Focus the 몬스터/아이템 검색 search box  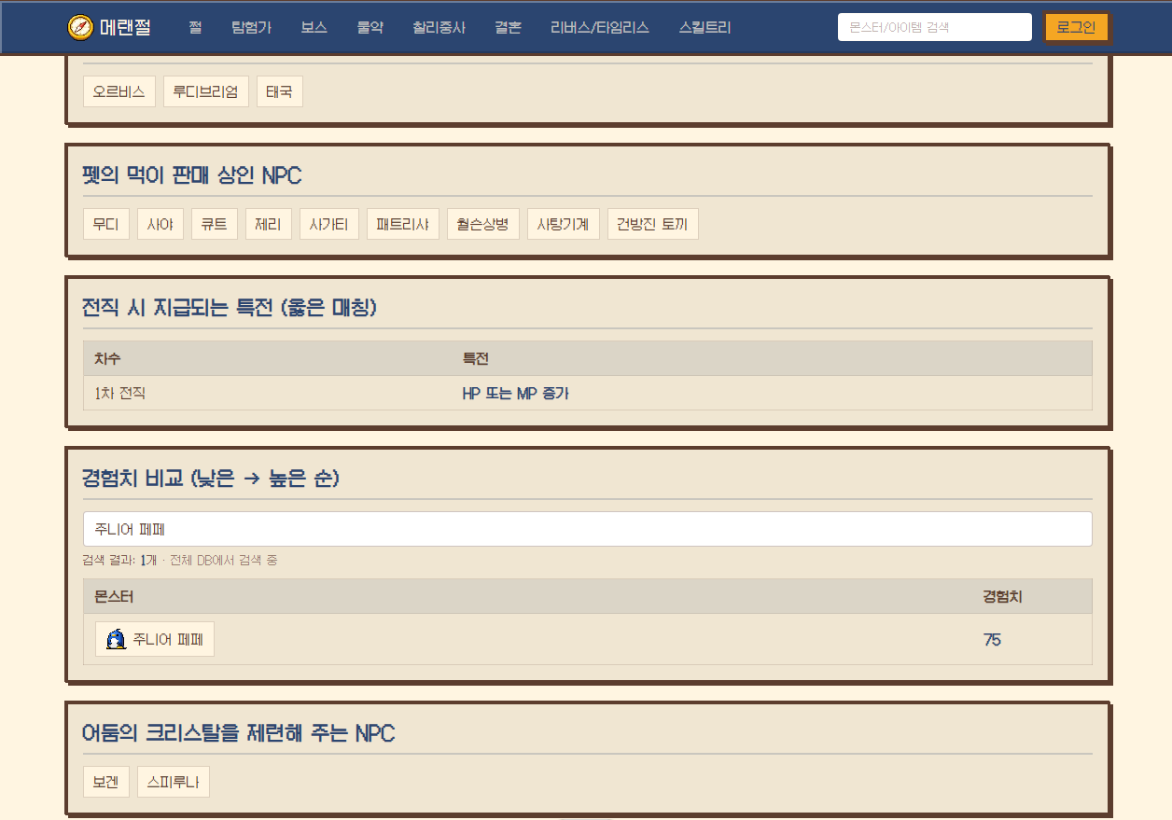click(x=935, y=27)
